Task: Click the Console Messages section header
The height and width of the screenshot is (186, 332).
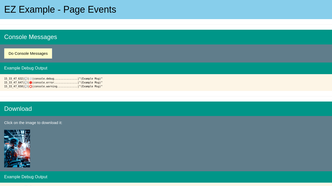Action: pos(166,37)
